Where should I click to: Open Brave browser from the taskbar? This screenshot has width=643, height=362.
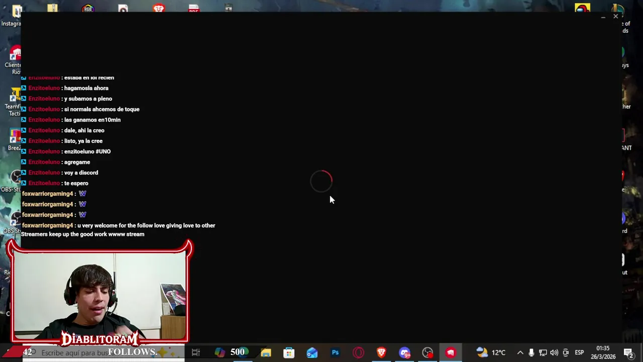point(381,352)
